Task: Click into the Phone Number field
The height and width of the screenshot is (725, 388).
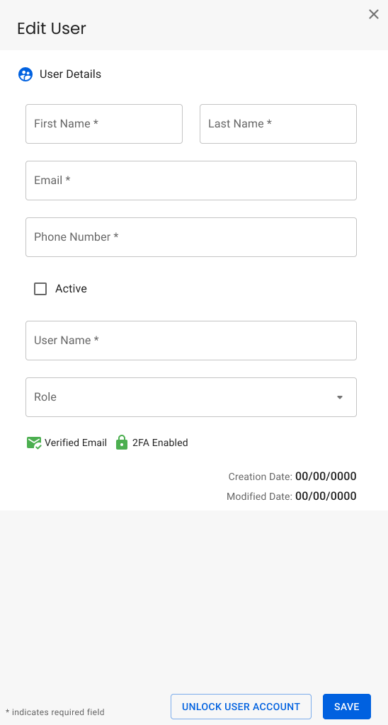Action: [x=191, y=237]
